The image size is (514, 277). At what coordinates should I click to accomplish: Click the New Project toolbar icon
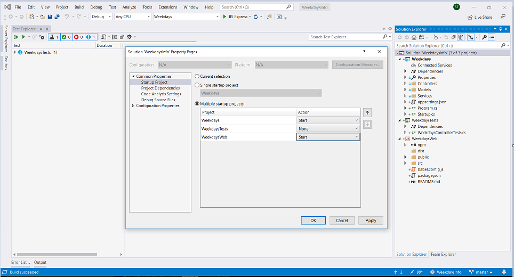tap(31, 17)
